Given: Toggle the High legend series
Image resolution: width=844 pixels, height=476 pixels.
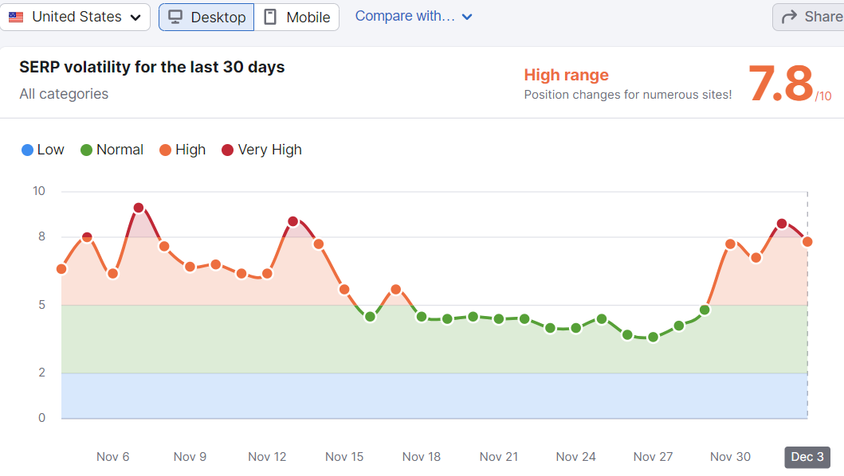Looking at the screenshot, I should pos(183,150).
